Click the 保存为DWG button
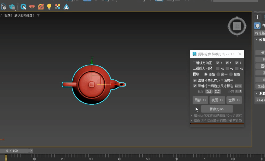 217,109
